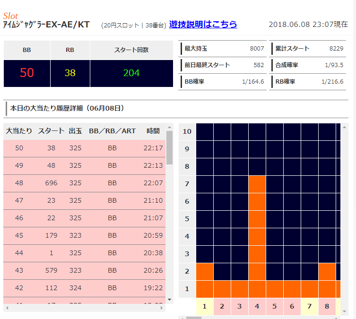Click the yellow RB count 38

pos(70,73)
